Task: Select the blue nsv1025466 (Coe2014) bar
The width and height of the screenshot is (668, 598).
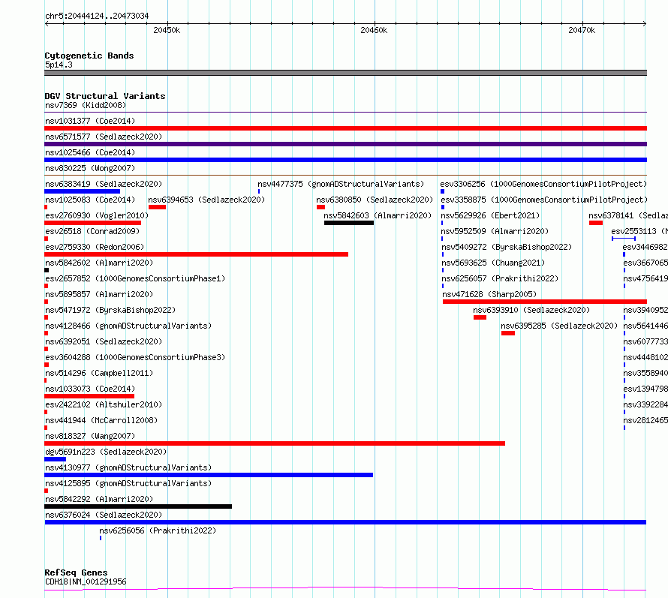Action: tap(345, 160)
